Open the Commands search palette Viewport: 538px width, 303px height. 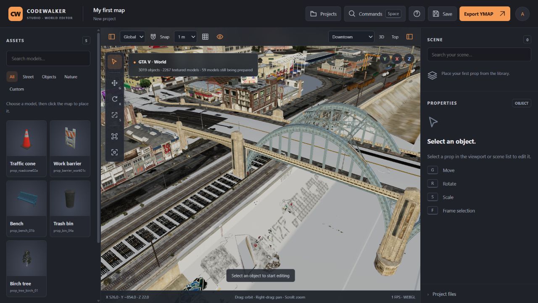[375, 14]
